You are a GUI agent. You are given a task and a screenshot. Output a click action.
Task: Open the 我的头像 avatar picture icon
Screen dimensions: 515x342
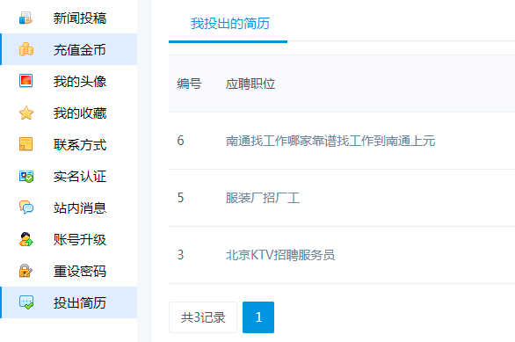click(26, 81)
